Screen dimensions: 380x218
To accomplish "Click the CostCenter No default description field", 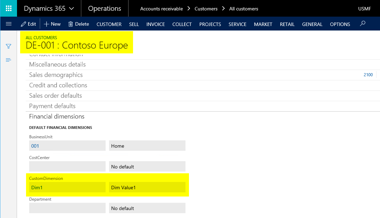I will coord(147,166).
